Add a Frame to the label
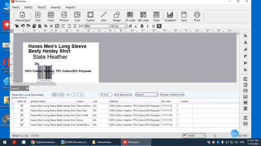 pyautogui.click(x=91, y=17)
